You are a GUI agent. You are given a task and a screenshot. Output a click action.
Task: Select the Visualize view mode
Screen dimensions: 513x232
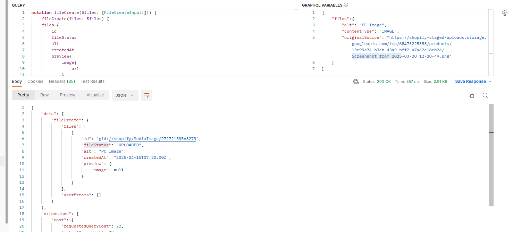pos(95,95)
